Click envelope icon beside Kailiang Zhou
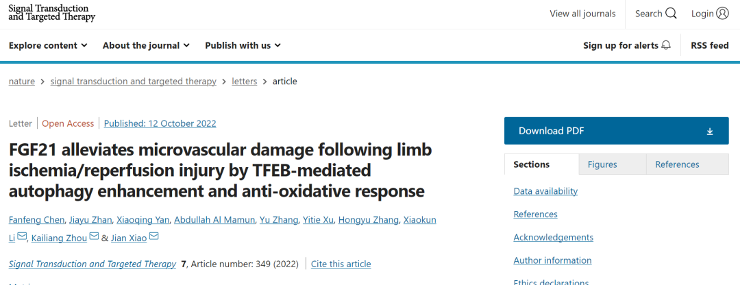 94,237
